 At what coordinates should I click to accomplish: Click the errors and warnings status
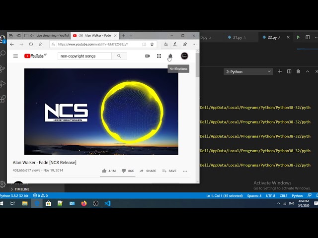coord(40,196)
